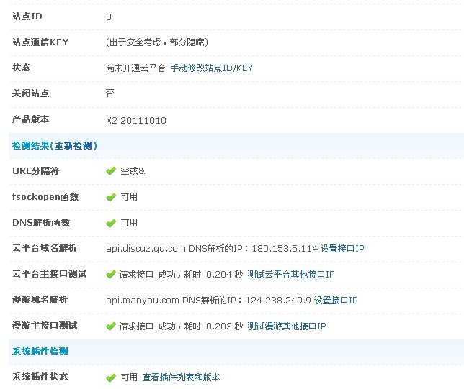
Task: Open 查看插件列表和版本 link
Action: tap(181, 377)
